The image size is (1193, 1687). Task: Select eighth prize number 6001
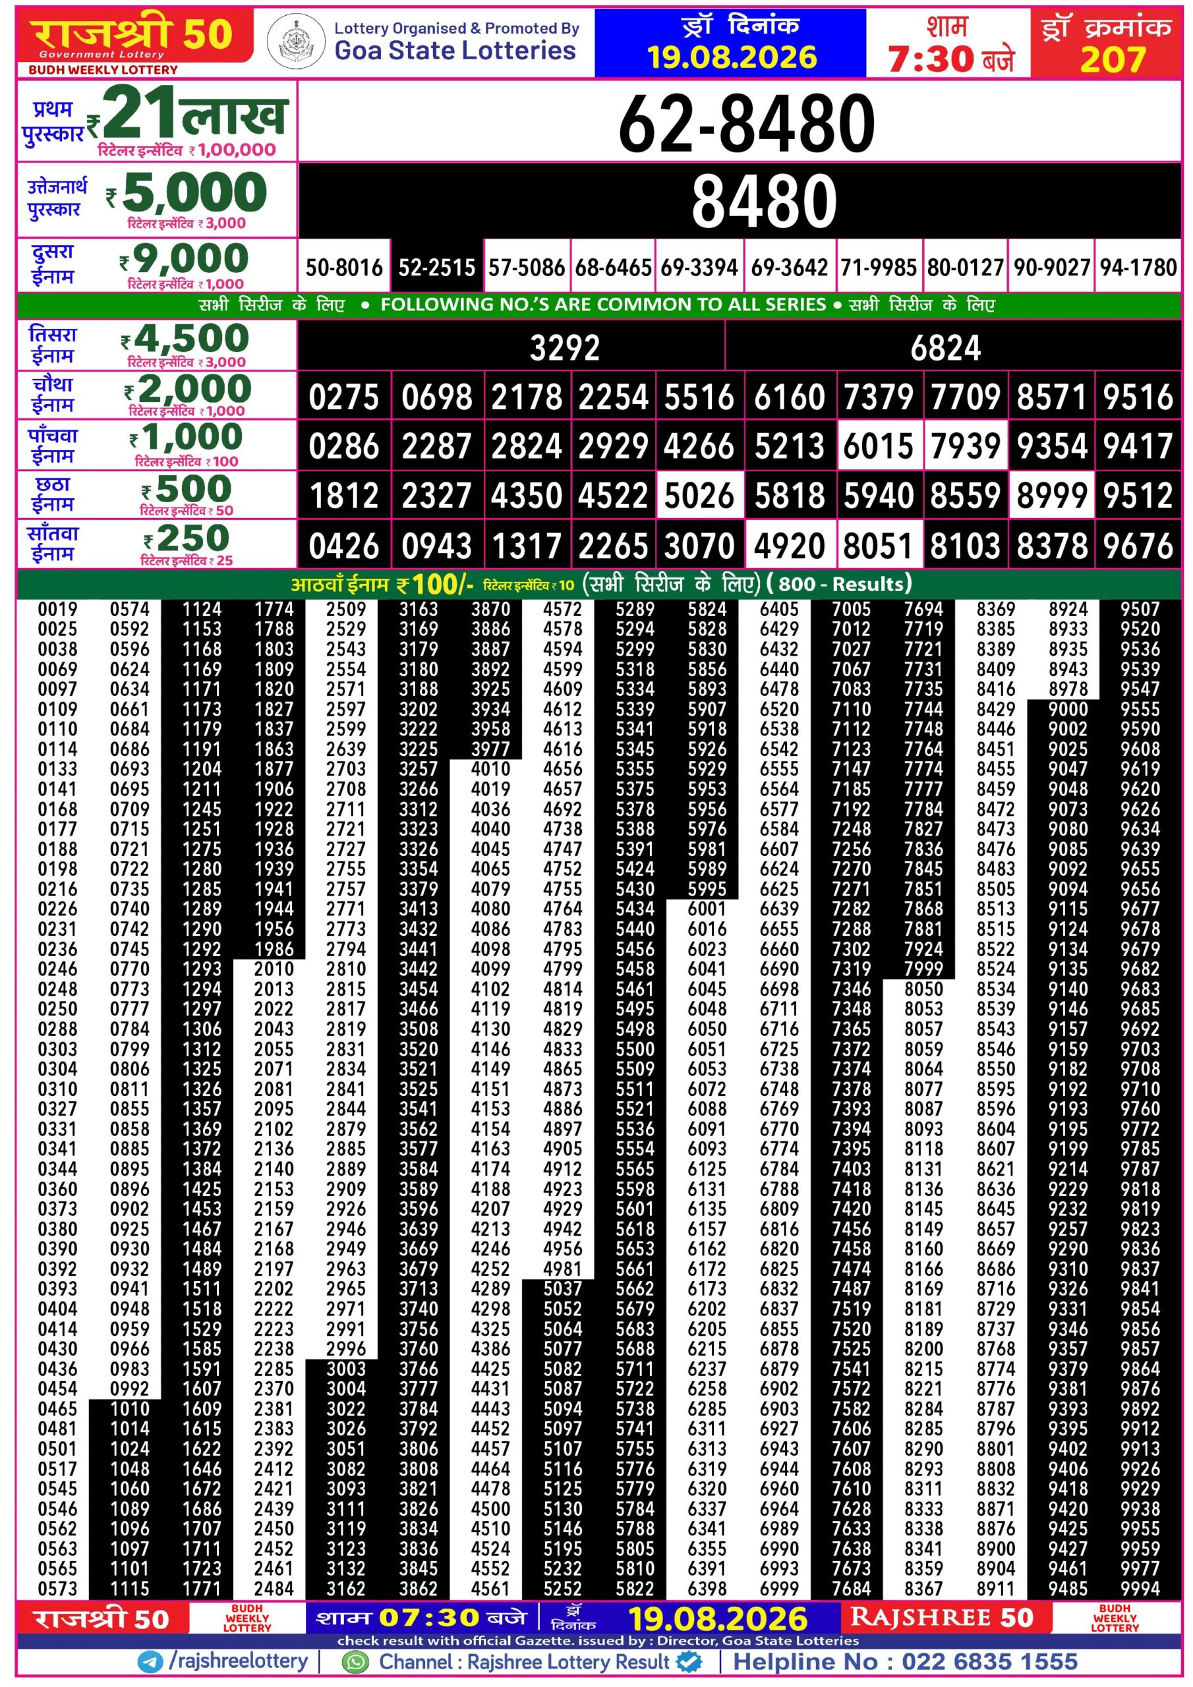tap(707, 909)
